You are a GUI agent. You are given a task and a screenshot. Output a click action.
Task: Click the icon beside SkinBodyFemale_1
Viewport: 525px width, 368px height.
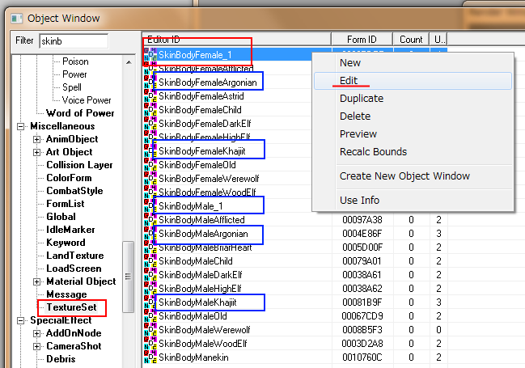coord(150,54)
